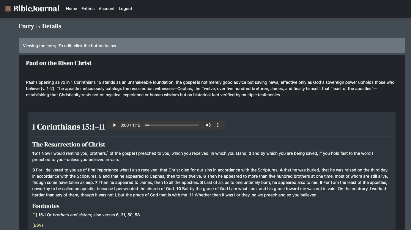Click the Entry breadcrumb link
Image resolution: width=411 pixels, height=230 pixels.
click(x=26, y=26)
